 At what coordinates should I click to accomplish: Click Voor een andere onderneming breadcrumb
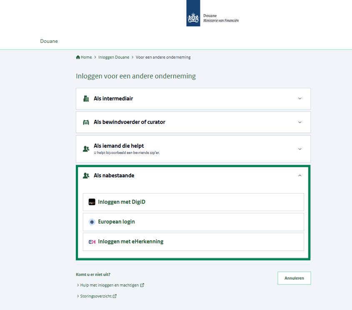pyautogui.click(x=163, y=57)
